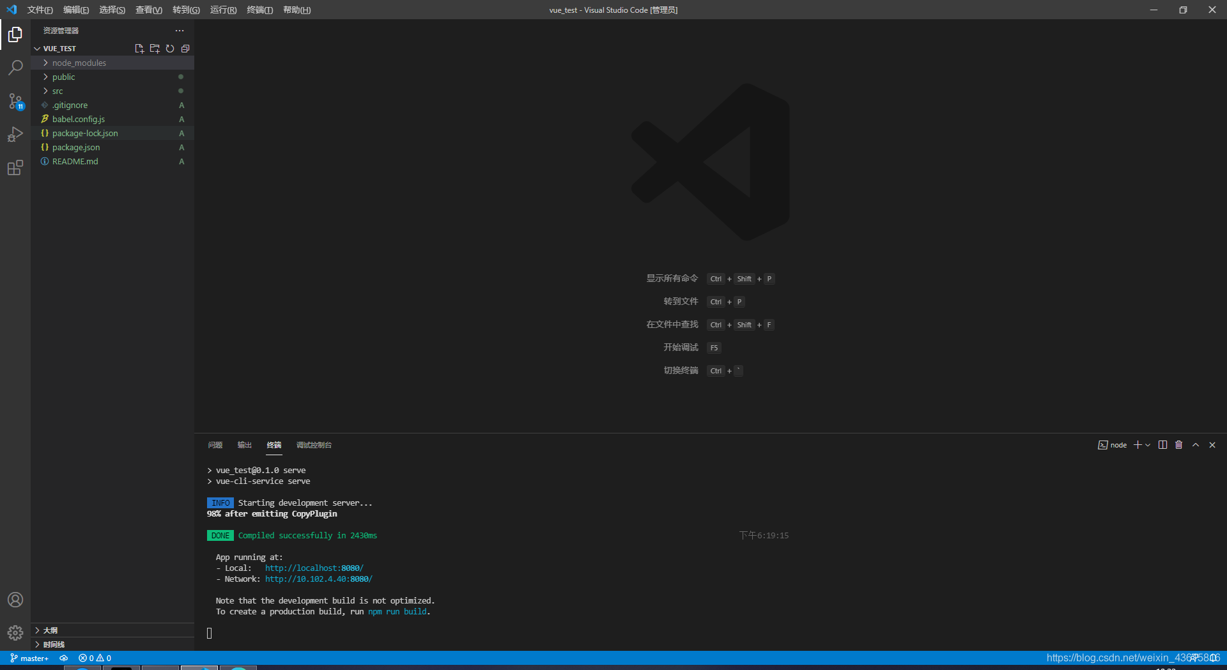Click the 资源管理器 explorer panel title
Screen dimensions: 1227x670
(61, 31)
